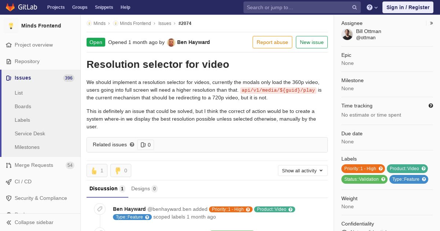
Task: Click the #2074 breadcrumb issue number
Action: pyautogui.click(x=185, y=23)
